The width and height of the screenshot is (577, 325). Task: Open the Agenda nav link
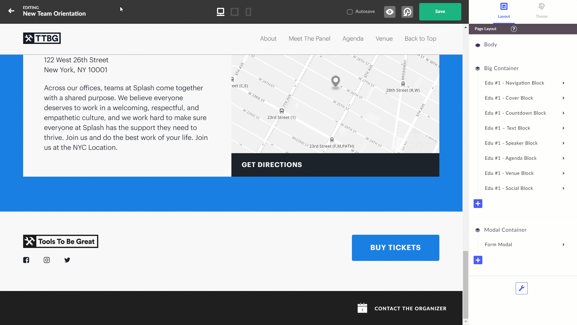353,39
